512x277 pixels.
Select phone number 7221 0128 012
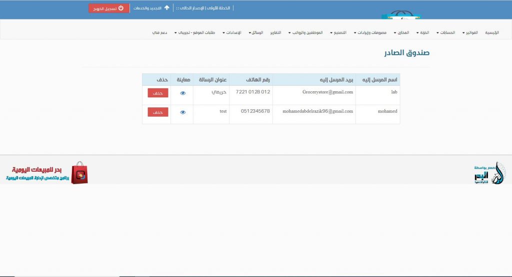point(253,92)
